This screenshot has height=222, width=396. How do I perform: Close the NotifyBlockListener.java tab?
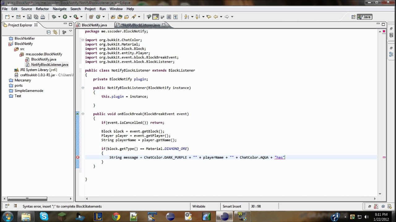pos(164,25)
